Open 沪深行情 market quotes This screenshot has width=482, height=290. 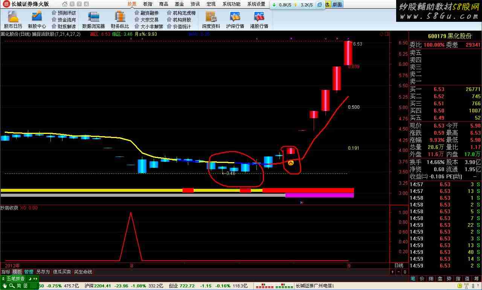235,20
